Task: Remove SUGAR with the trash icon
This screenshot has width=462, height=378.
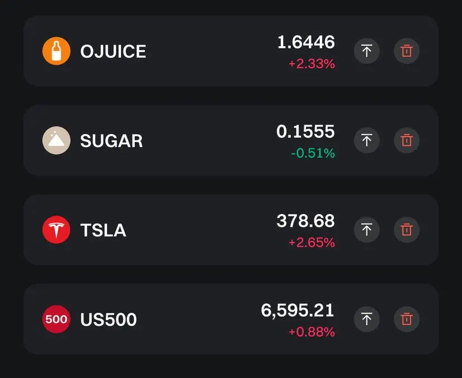Action: 407,140
